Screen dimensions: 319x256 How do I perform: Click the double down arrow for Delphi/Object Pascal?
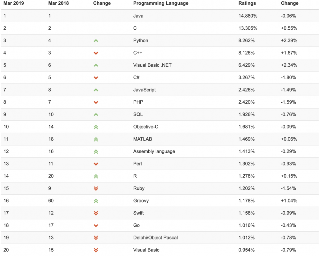click(96, 238)
